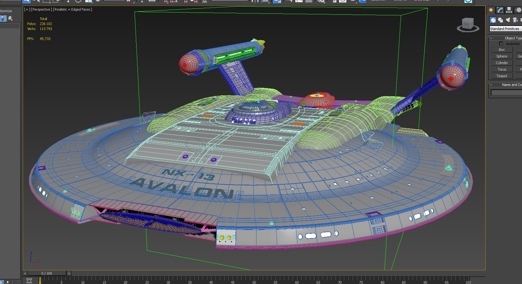The image size is (522, 284).
Task: Open the viewport [+] general menu
Action: click(x=27, y=9)
